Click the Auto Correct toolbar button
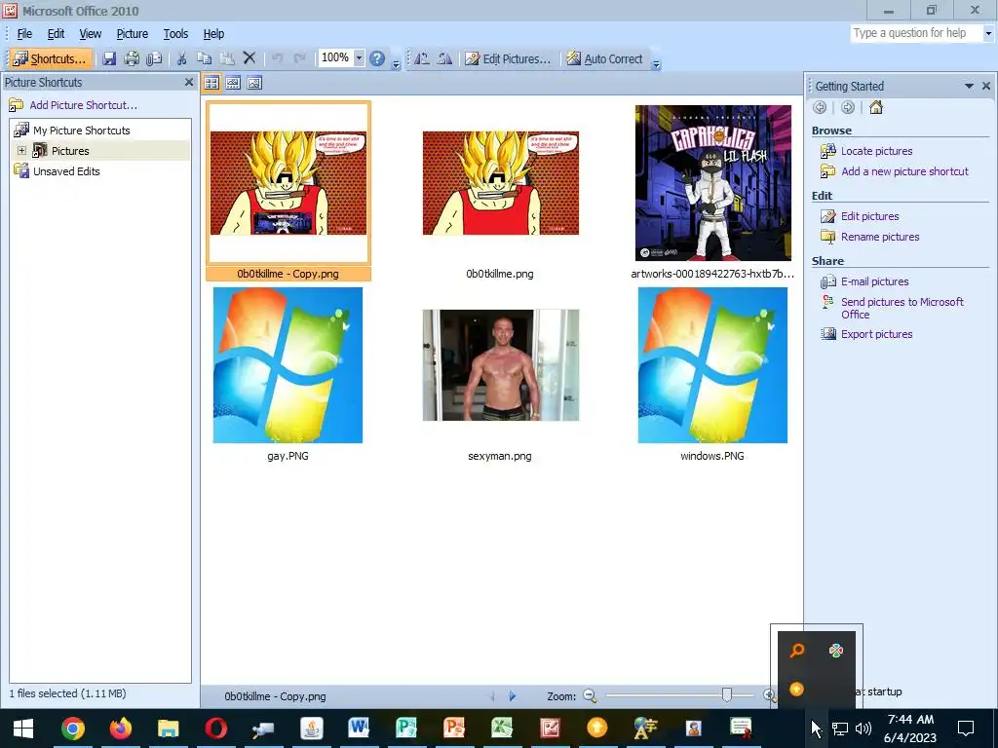Viewport: 998px width, 748px height. [x=604, y=58]
